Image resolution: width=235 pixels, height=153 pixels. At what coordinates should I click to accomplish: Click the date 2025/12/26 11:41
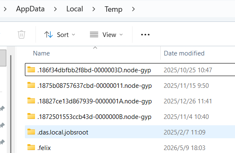(x=188, y=101)
